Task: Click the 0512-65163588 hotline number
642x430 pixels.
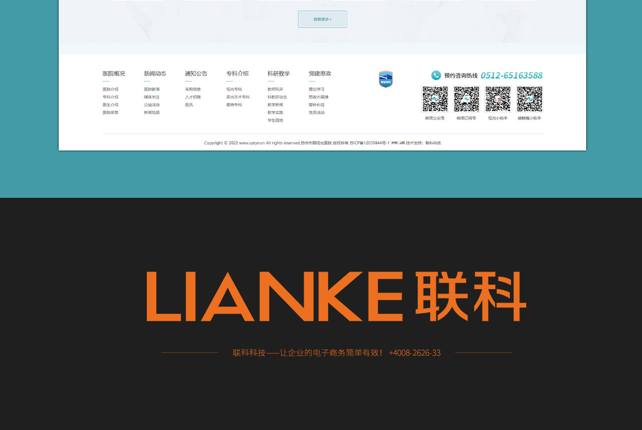Action: 512,76
